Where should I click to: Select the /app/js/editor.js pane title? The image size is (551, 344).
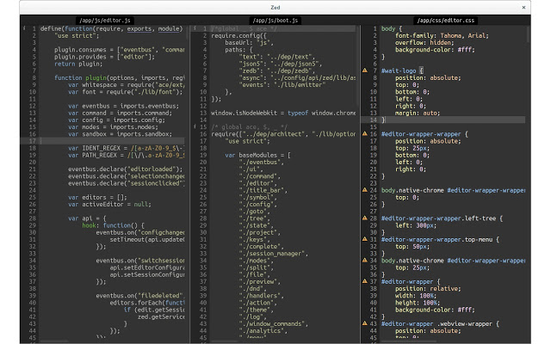click(x=105, y=21)
